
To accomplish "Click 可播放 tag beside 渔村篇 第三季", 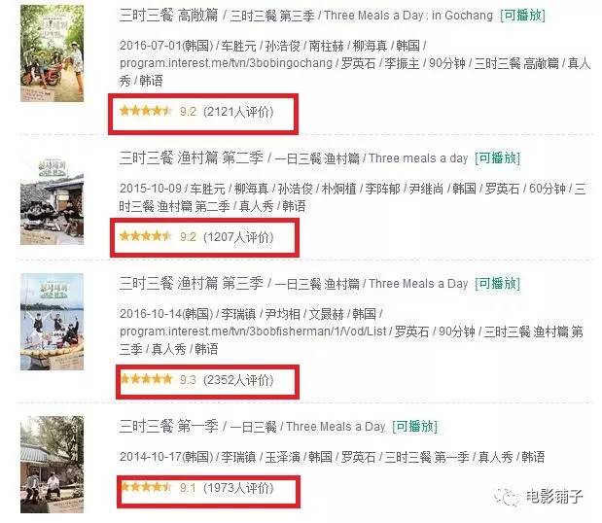I will (x=498, y=284).
